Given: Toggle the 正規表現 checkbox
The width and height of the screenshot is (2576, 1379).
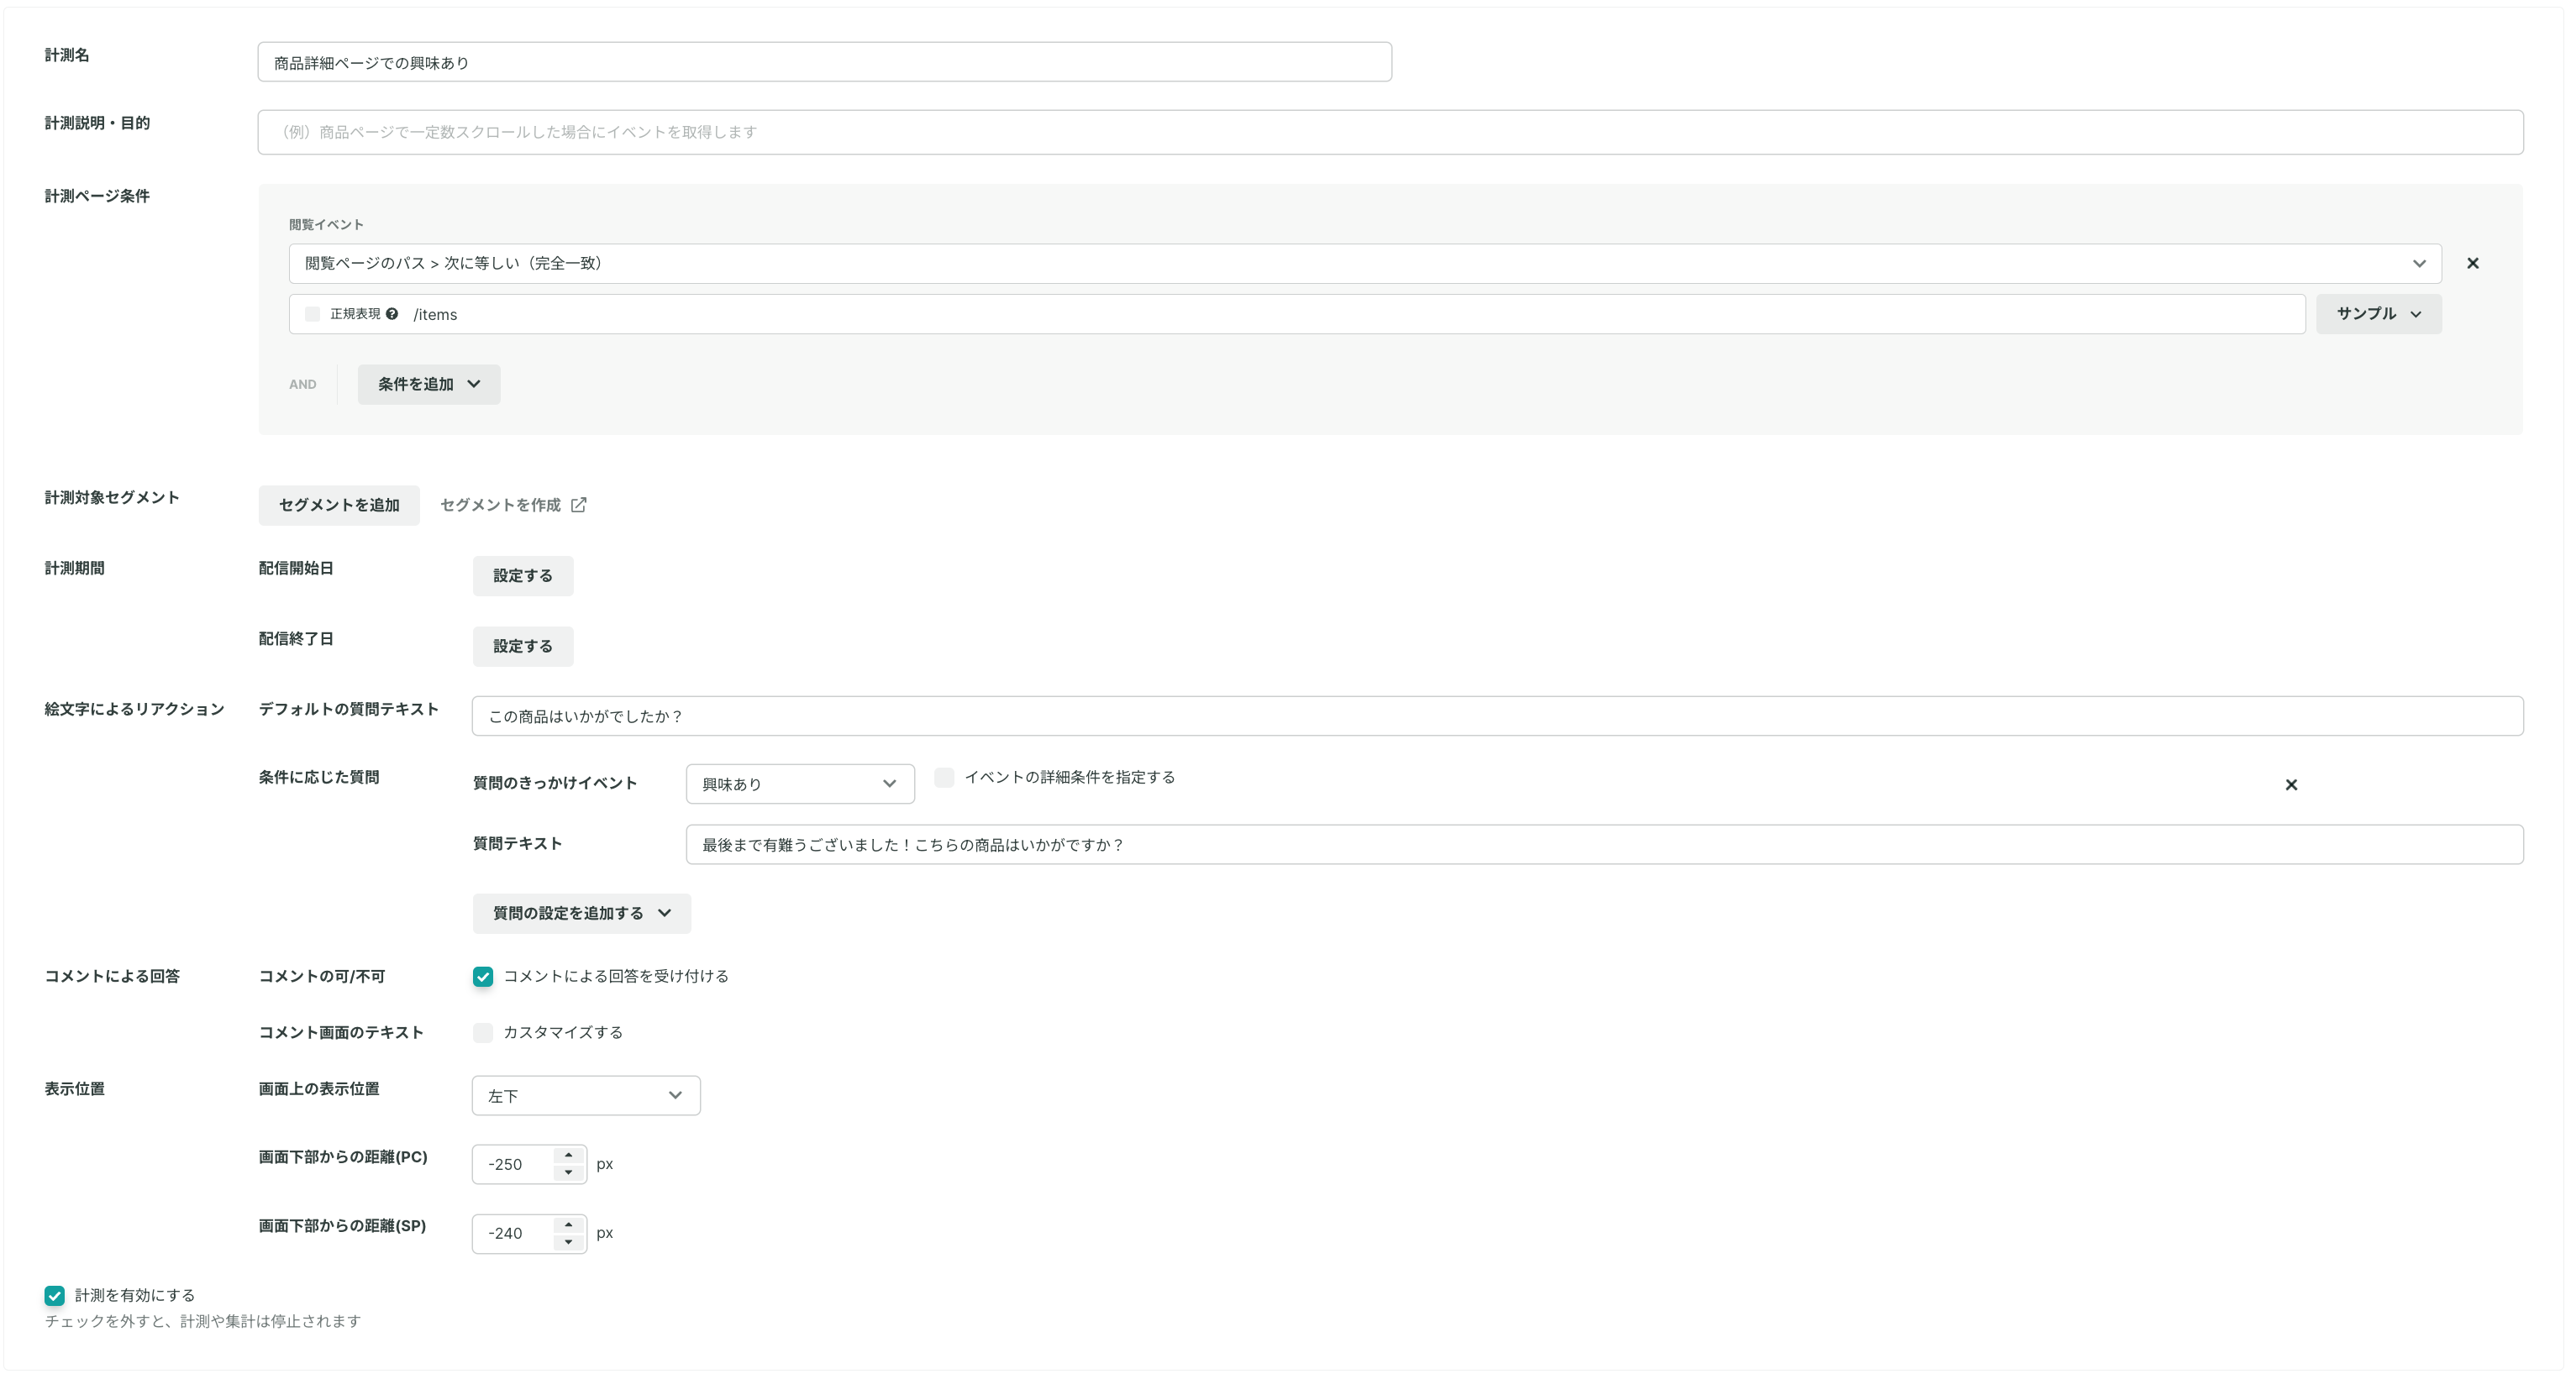Looking at the screenshot, I should tap(313, 314).
